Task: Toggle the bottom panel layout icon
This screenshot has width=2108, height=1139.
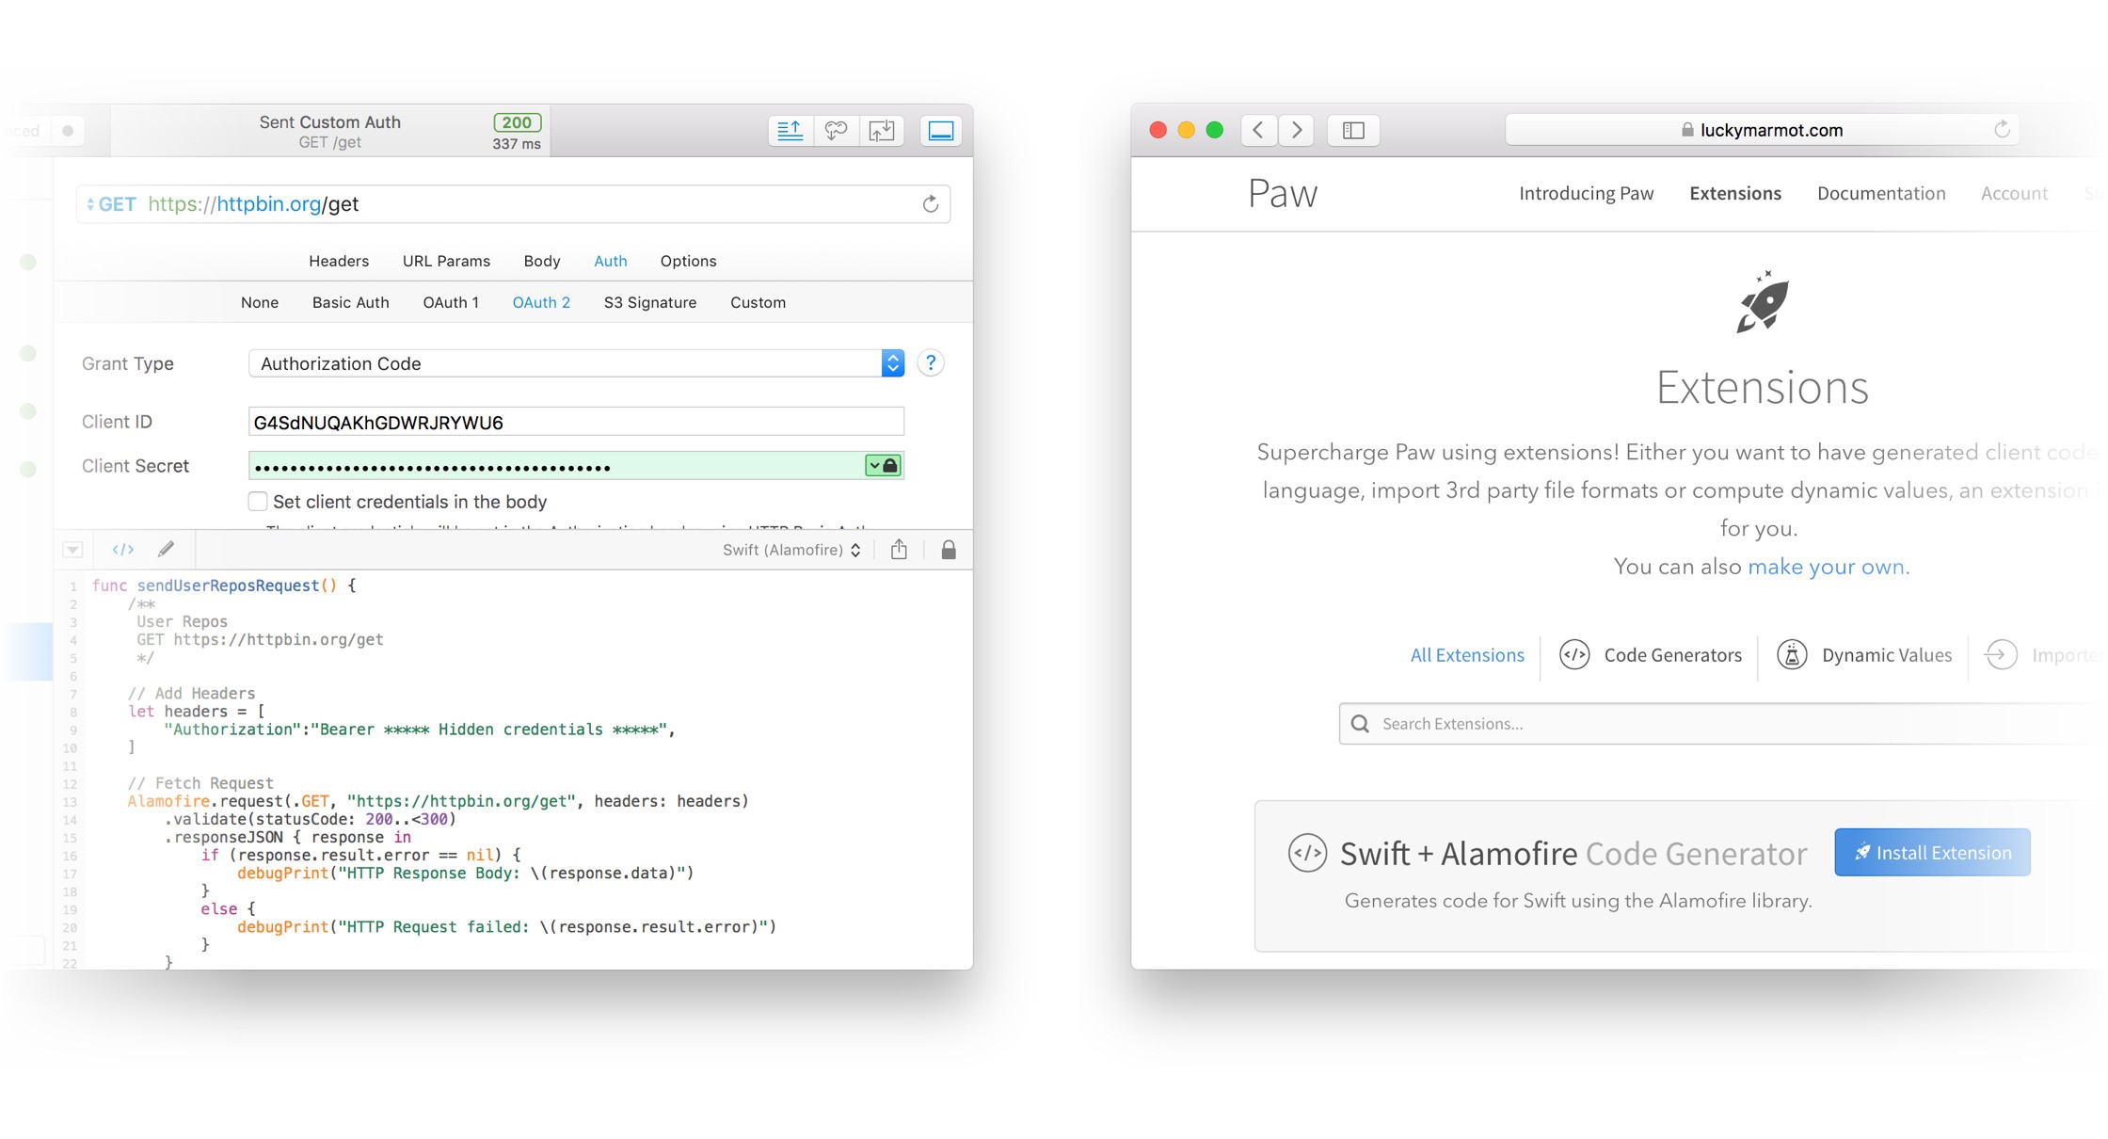Action: [x=940, y=131]
